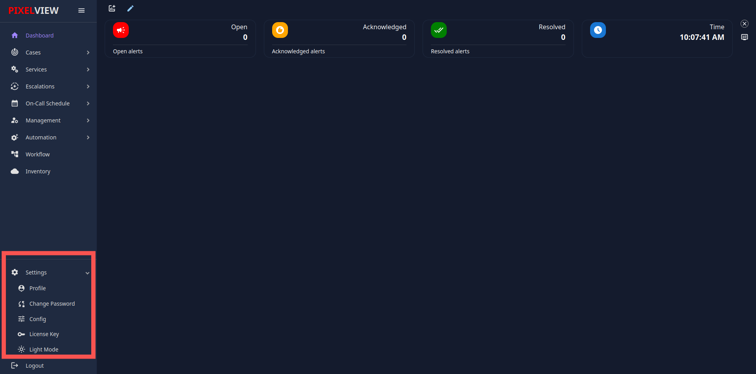Click the Profile person icon
This screenshot has width=756, height=374.
[x=21, y=288]
